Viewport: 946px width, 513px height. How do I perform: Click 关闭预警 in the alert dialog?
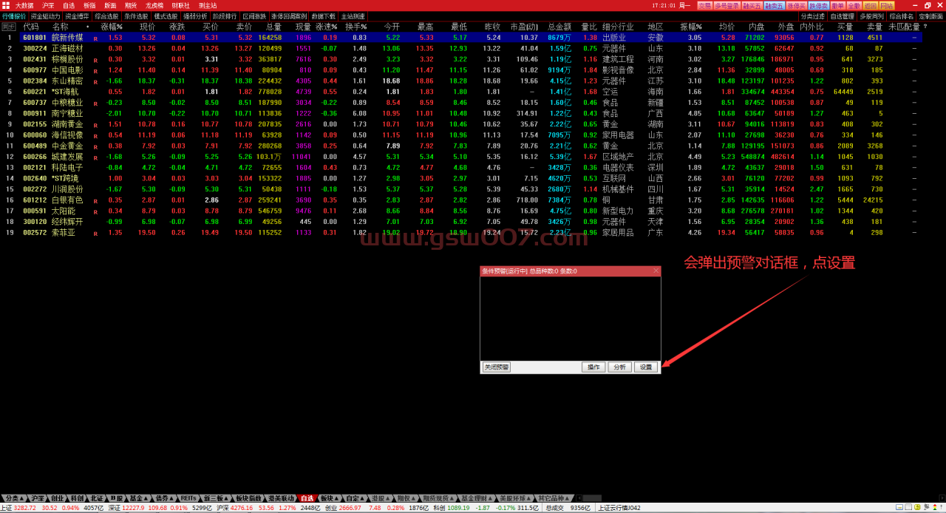coord(497,367)
